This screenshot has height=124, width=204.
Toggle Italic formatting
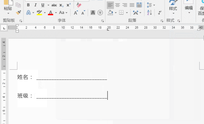[35, 5]
